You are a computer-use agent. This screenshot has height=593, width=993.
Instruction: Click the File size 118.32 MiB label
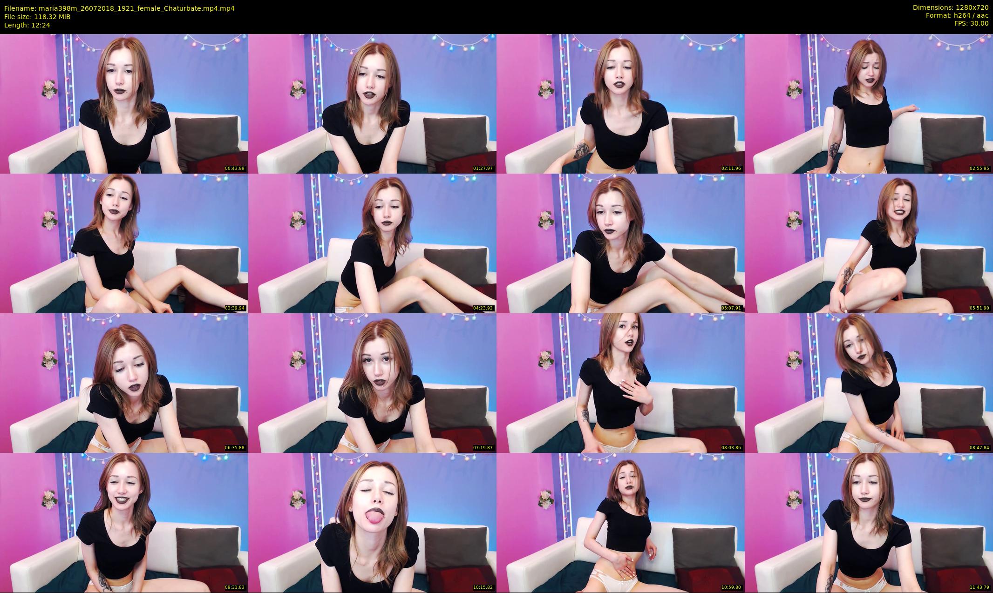(x=37, y=16)
